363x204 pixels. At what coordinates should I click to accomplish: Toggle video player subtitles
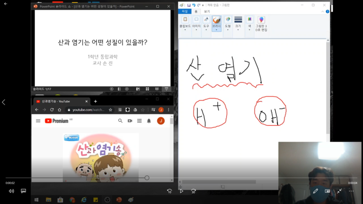pyautogui.click(x=23, y=191)
